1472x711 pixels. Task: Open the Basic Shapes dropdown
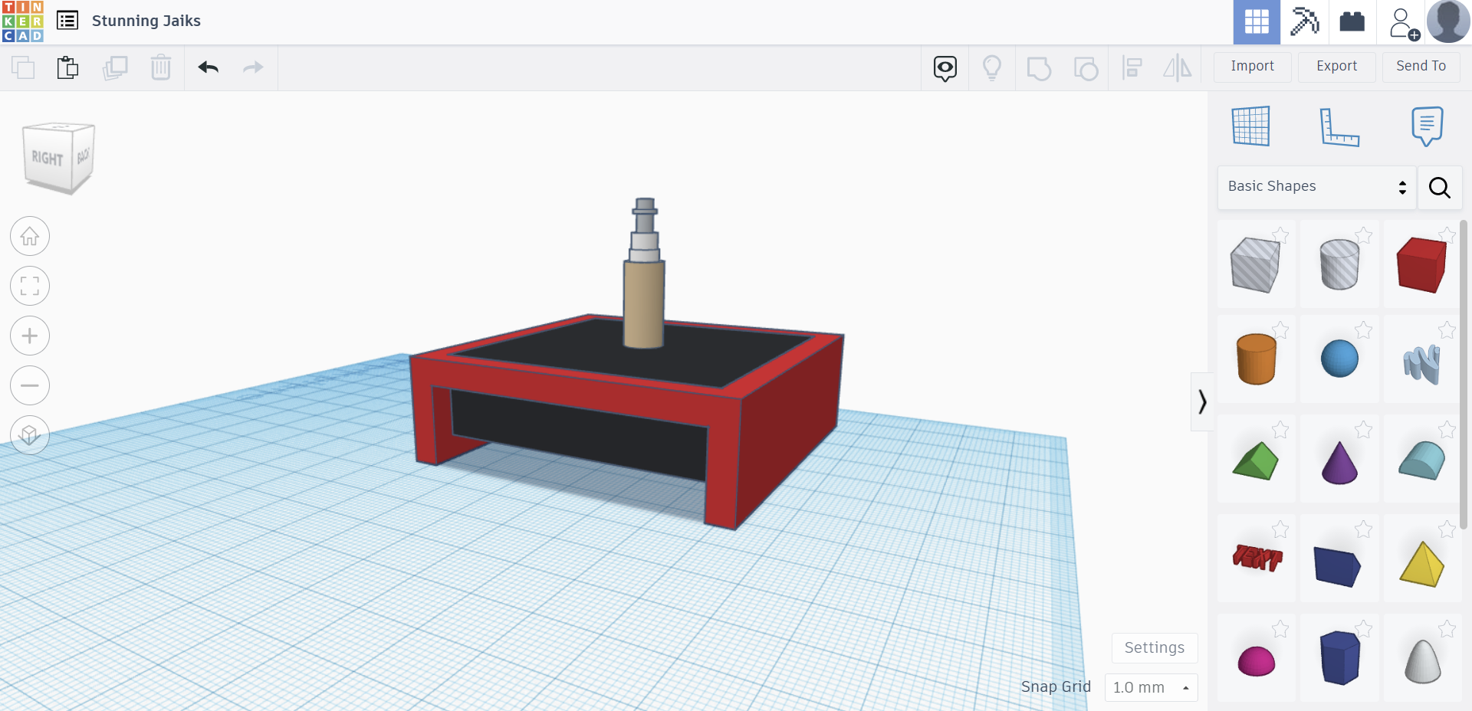(1316, 186)
